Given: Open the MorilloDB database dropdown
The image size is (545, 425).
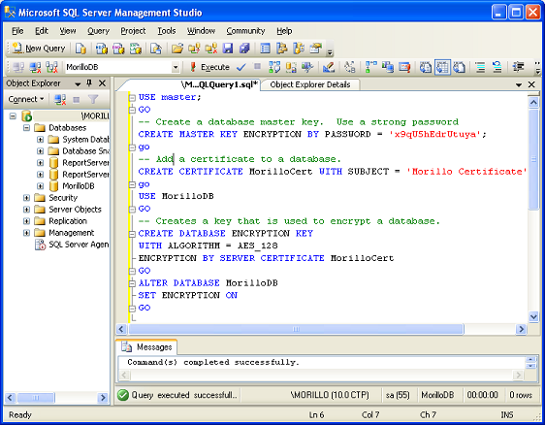Looking at the screenshot, I should 176,67.
